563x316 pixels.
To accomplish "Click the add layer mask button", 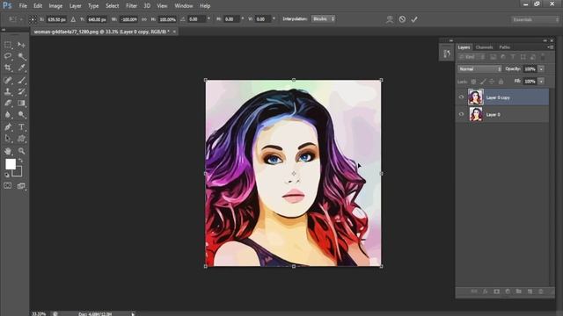I will (496, 291).
